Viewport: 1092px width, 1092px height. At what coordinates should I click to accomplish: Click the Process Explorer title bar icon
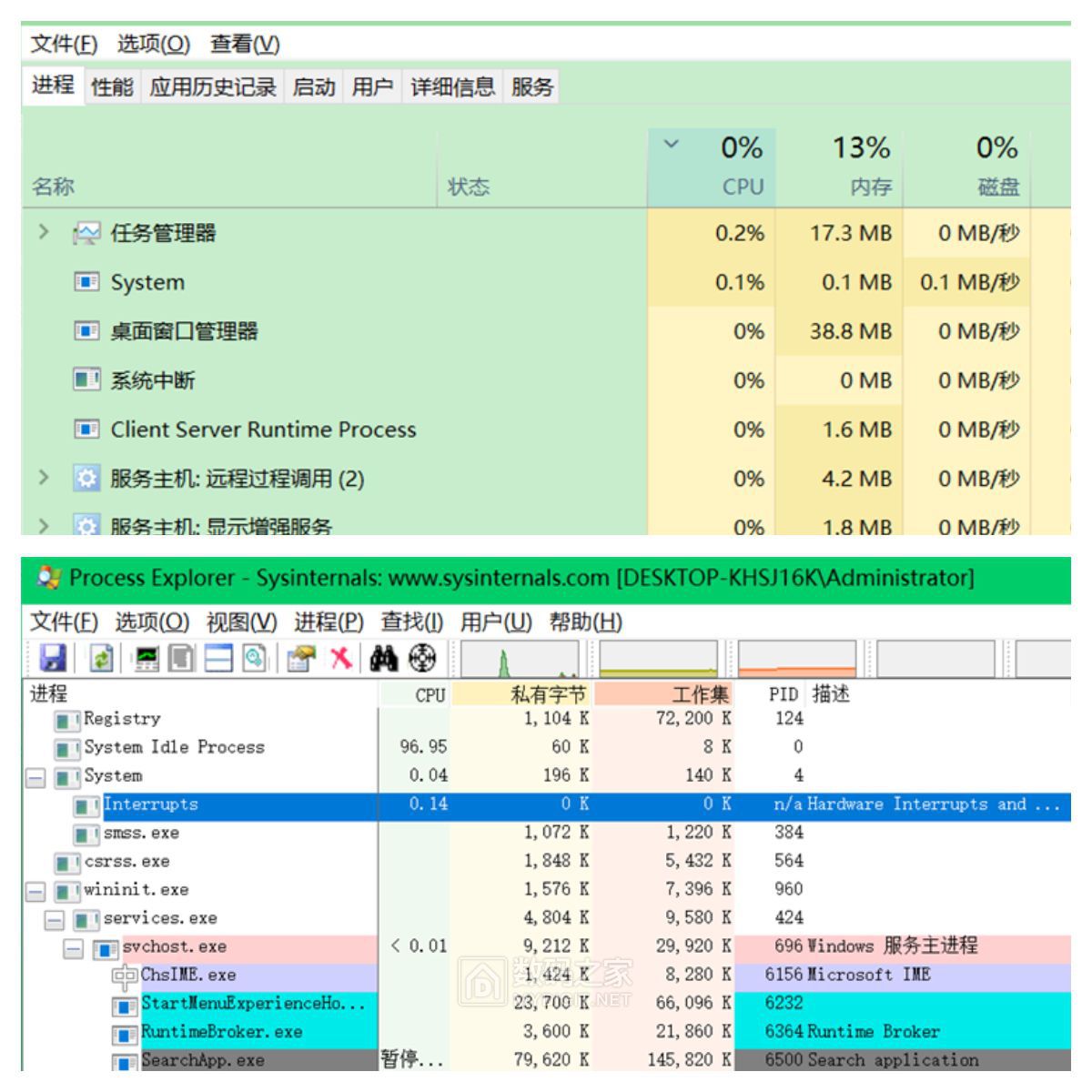pyautogui.click(x=49, y=578)
